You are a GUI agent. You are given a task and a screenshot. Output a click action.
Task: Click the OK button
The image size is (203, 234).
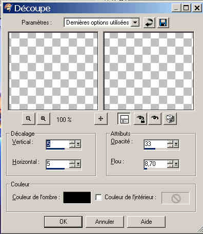(x=63, y=222)
